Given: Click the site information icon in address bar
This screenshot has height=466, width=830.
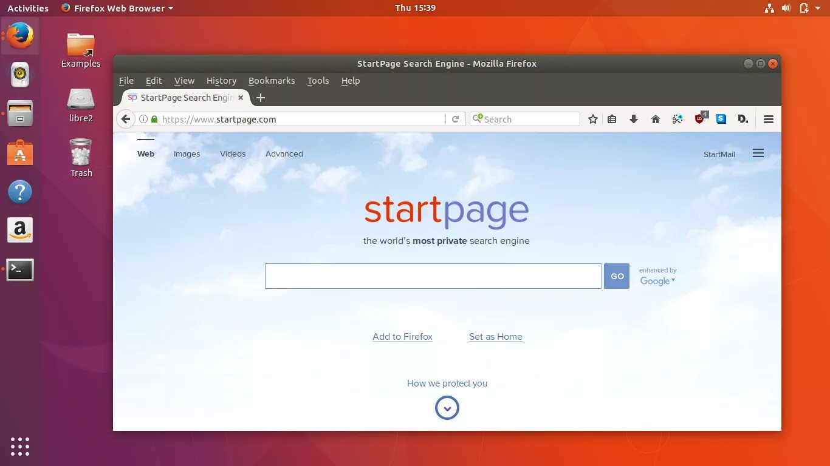Looking at the screenshot, I should point(143,120).
